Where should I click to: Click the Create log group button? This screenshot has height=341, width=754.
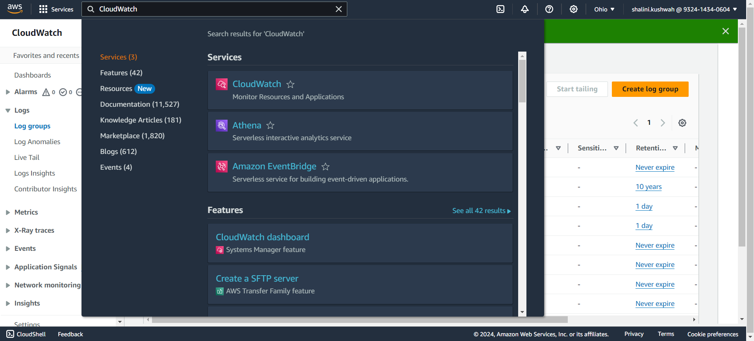pyautogui.click(x=650, y=89)
